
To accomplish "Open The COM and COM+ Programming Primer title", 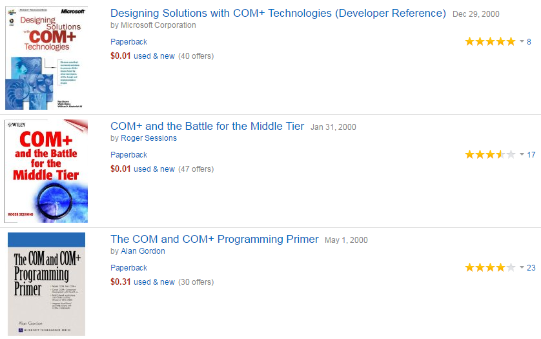I will click(214, 239).
